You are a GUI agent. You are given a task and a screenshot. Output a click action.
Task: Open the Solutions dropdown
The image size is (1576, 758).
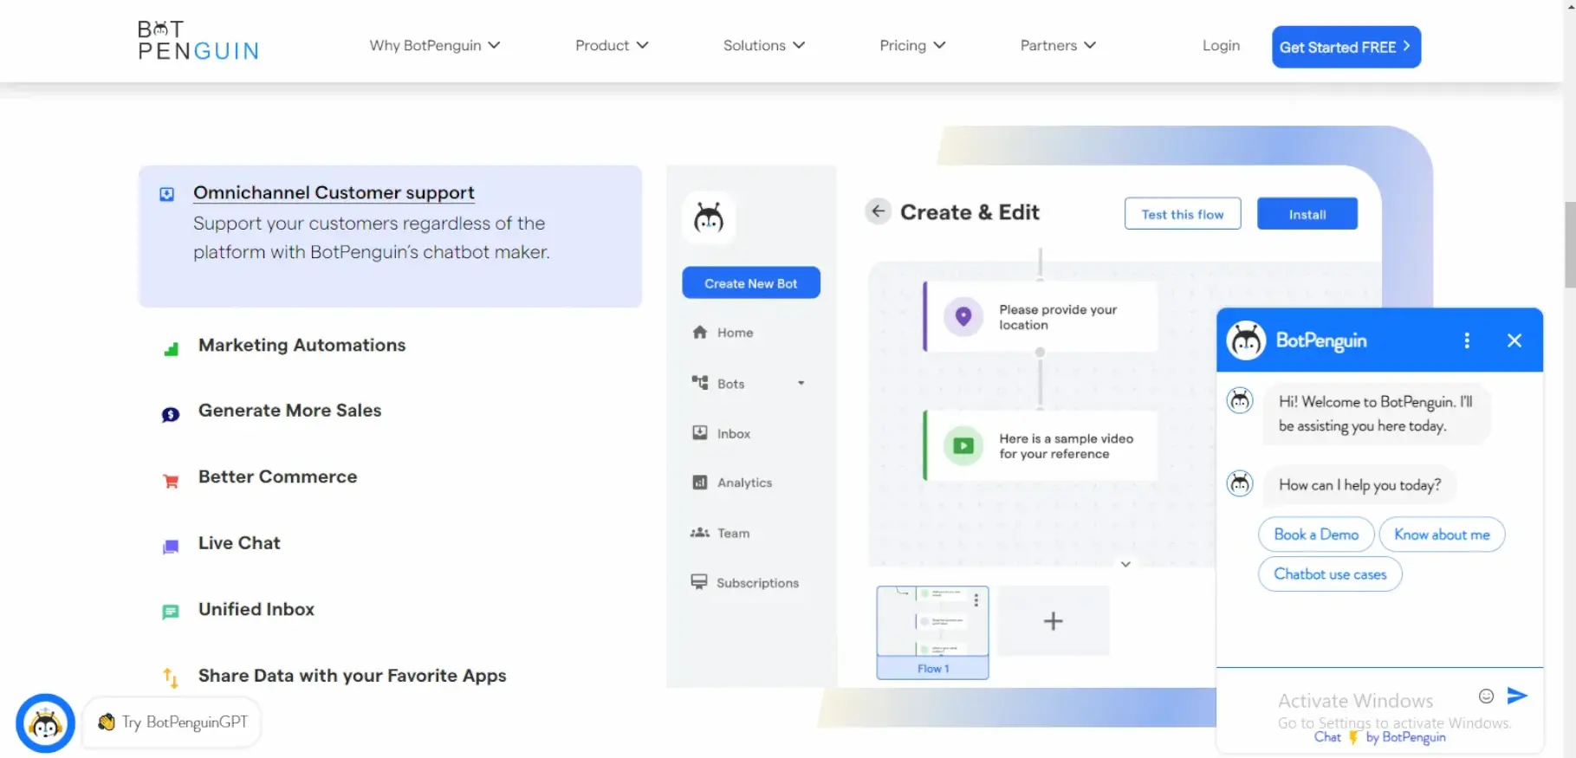coord(763,45)
